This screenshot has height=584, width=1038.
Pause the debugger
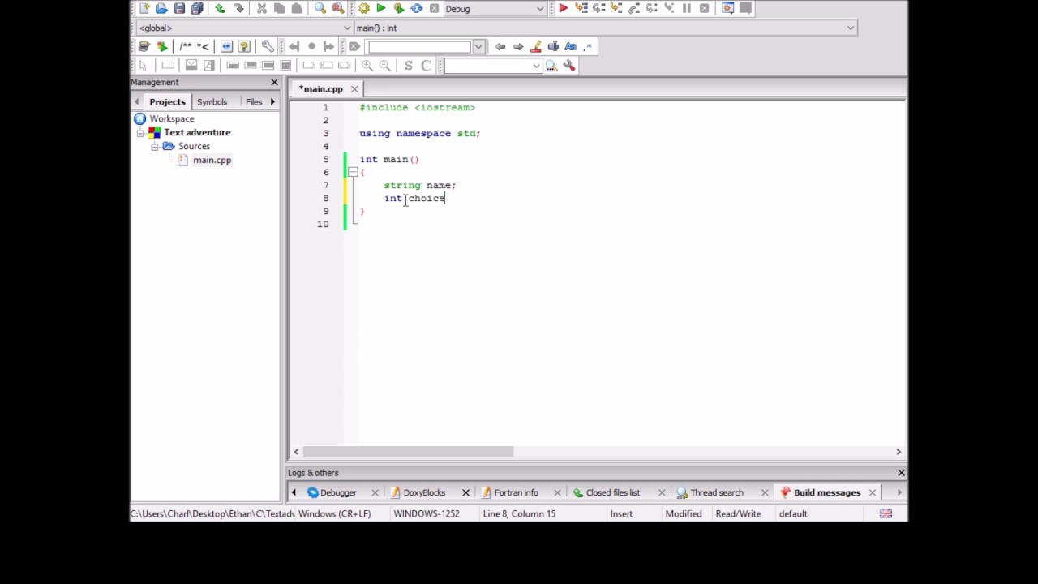(687, 8)
